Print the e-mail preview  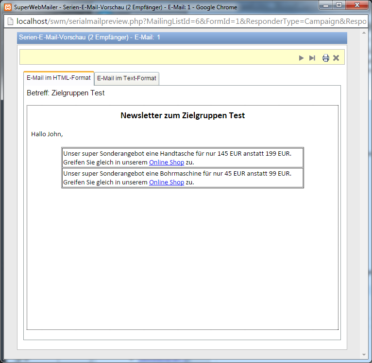pyautogui.click(x=325, y=58)
